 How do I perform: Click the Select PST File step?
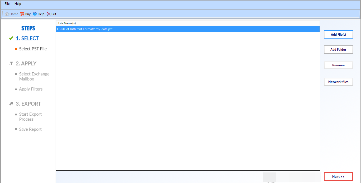33,49
